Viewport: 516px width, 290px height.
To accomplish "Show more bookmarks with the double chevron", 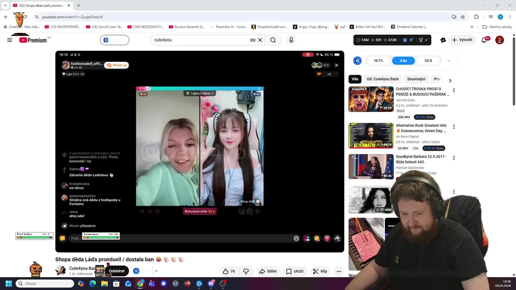I will [472, 27].
